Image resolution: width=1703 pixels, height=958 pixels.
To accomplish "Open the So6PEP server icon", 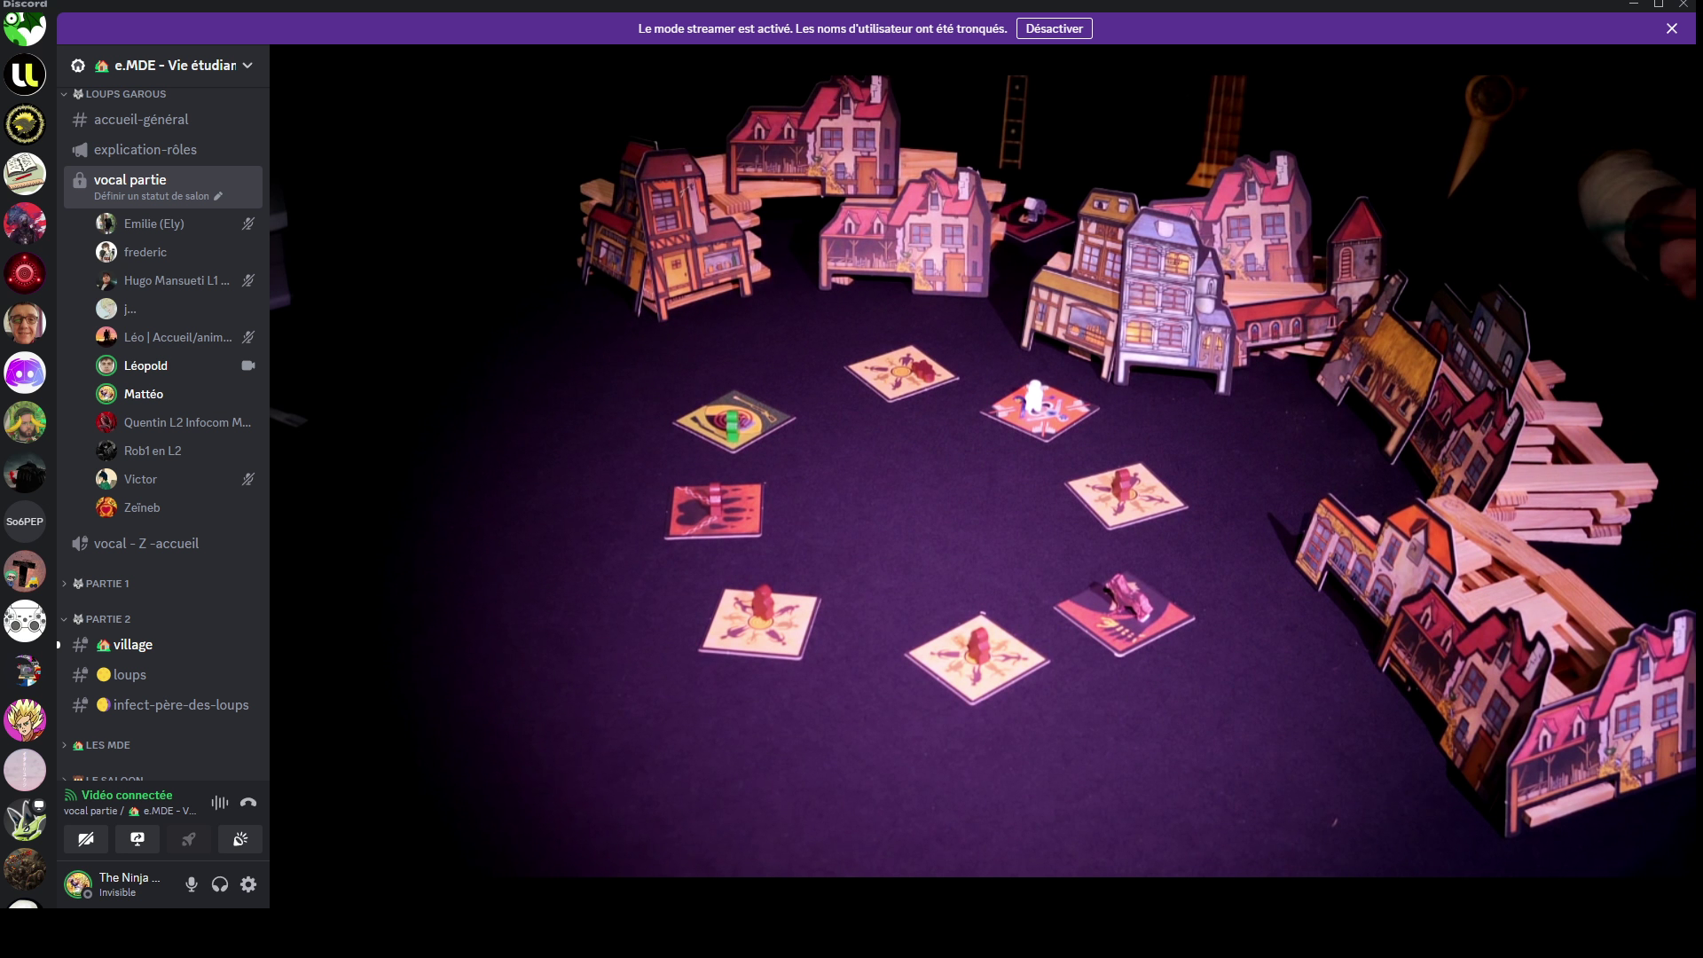I will [x=25, y=522].
